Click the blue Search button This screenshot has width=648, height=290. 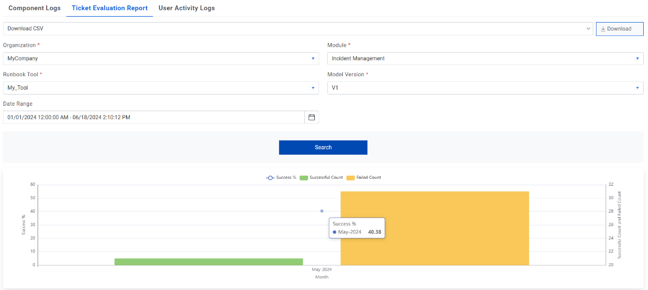(323, 148)
